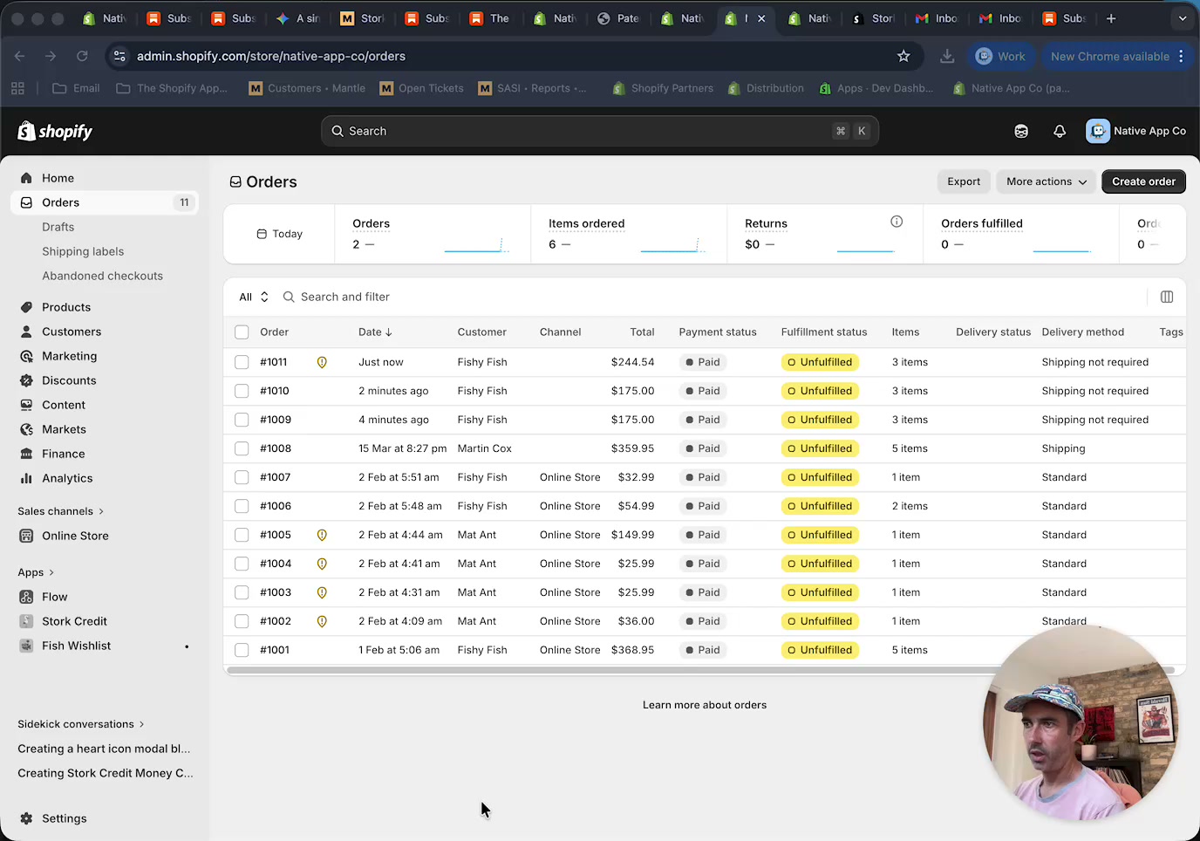Check the checkbox for order #1008
This screenshot has width=1200, height=841.
pyautogui.click(x=242, y=448)
